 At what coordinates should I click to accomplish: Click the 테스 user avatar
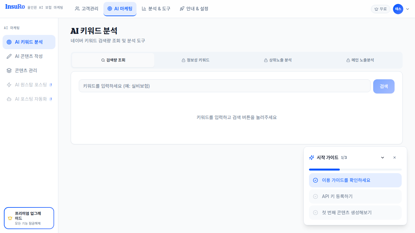click(398, 9)
